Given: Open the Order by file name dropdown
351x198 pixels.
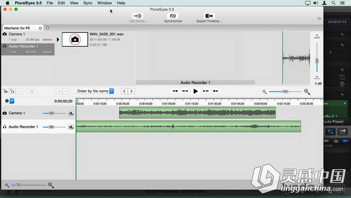Looking at the screenshot, I should point(95,91).
